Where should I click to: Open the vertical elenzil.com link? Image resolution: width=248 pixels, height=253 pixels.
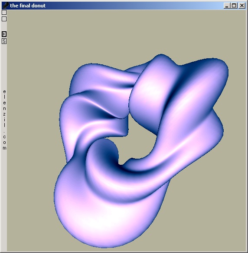pos(4,120)
